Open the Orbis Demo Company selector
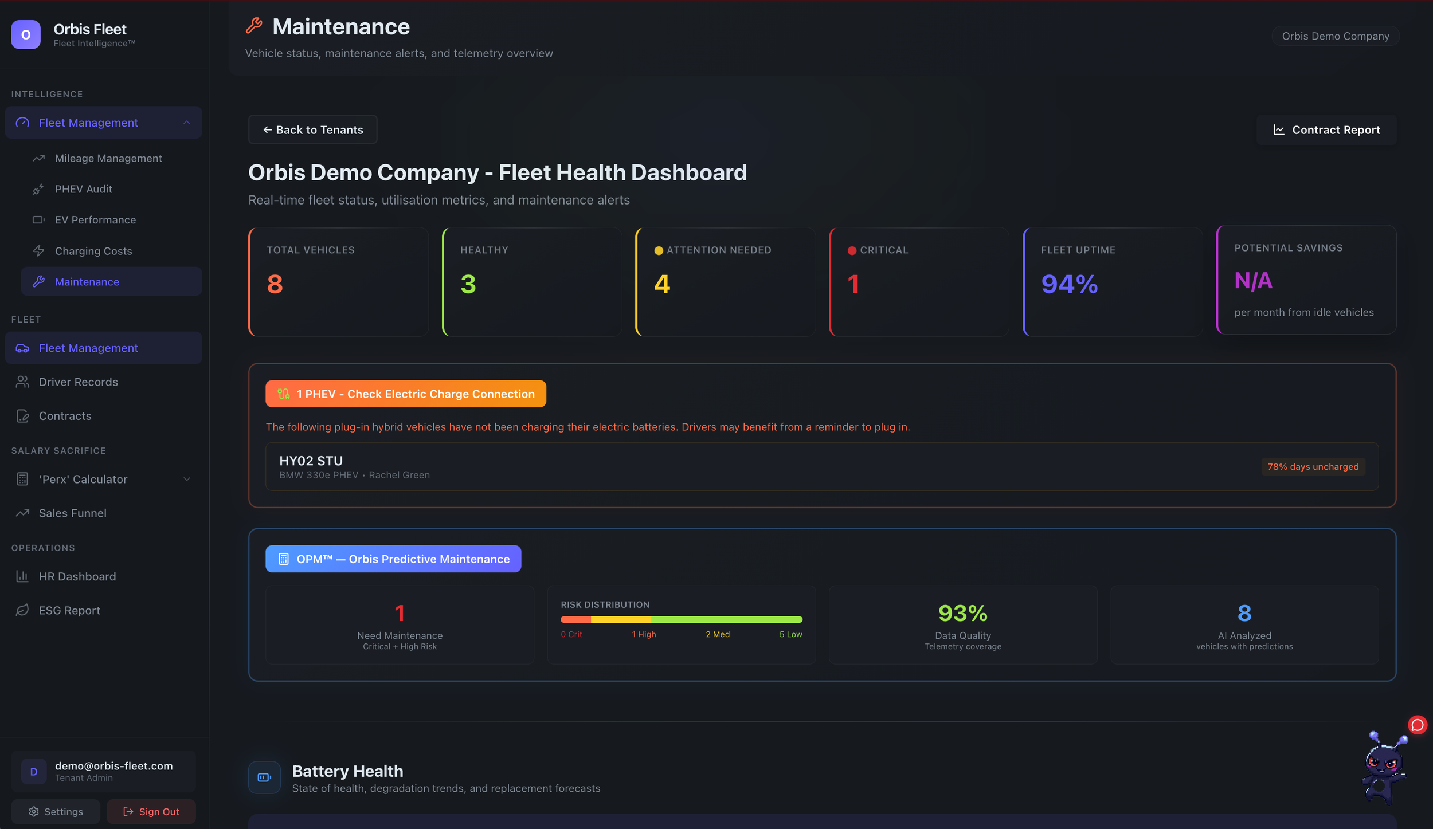 tap(1336, 36)
